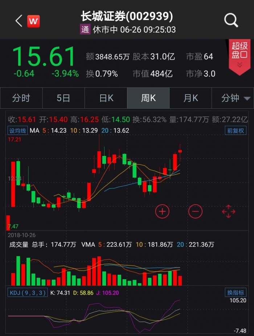The height and width of the screenshot is (336, 254).
Task: Switch to the 分时 tab
Action: (x=21, y=98)
